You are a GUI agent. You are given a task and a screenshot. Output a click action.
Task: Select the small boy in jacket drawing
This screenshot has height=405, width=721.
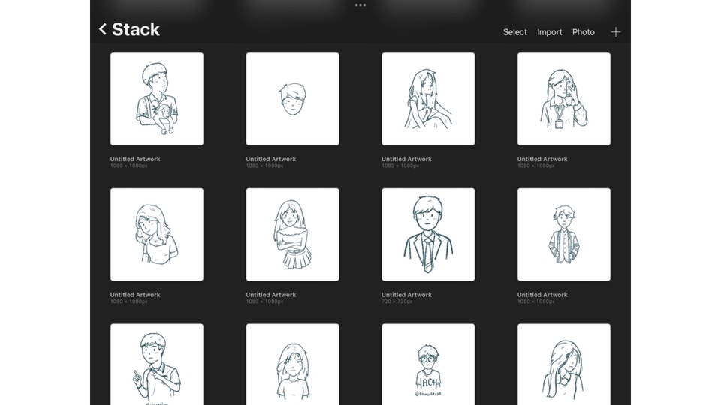tap(563, 234)
